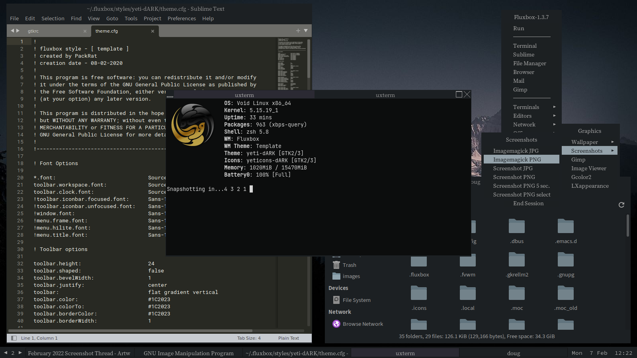Launch Browser from Fluxbox menu
This screenshot has width=637, height=358.
[524, 72]
